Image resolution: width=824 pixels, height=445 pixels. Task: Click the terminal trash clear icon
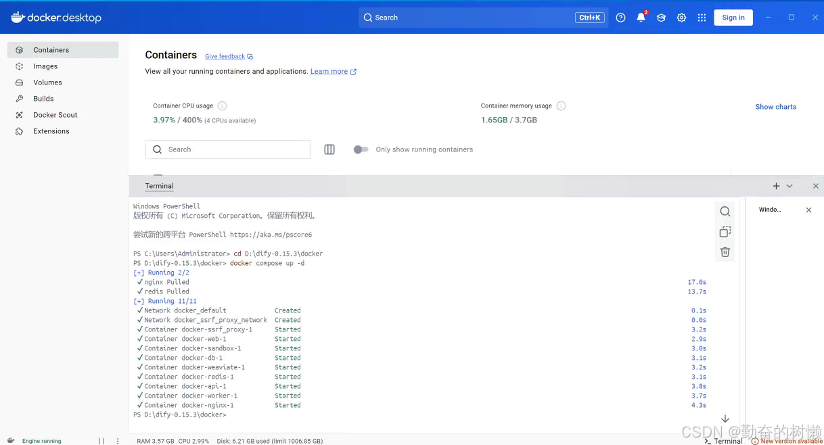click(725, 252)
